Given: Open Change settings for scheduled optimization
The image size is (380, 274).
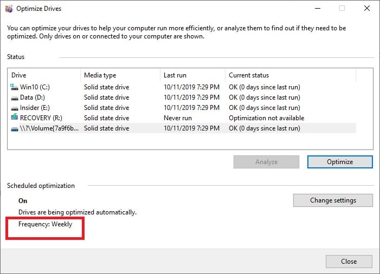Looking at the screenshot, I should tap(333, 200).
